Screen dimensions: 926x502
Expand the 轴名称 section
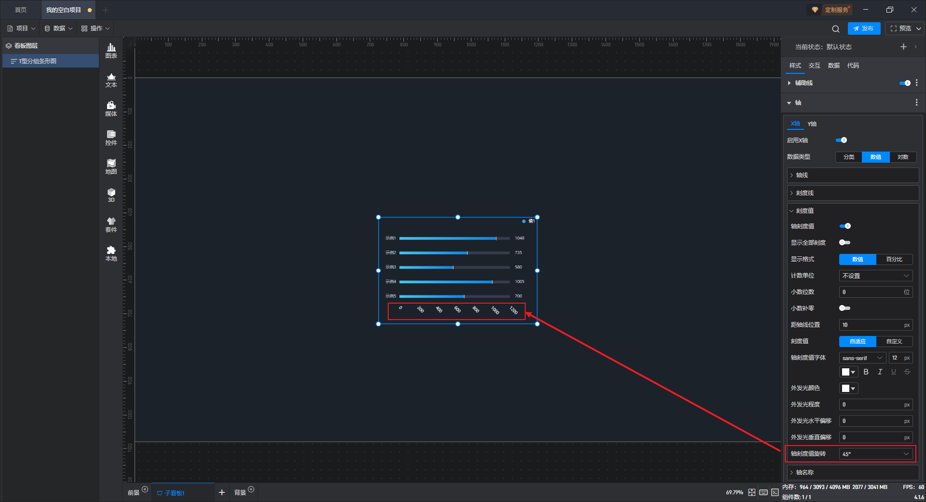[x=853, y=473]
